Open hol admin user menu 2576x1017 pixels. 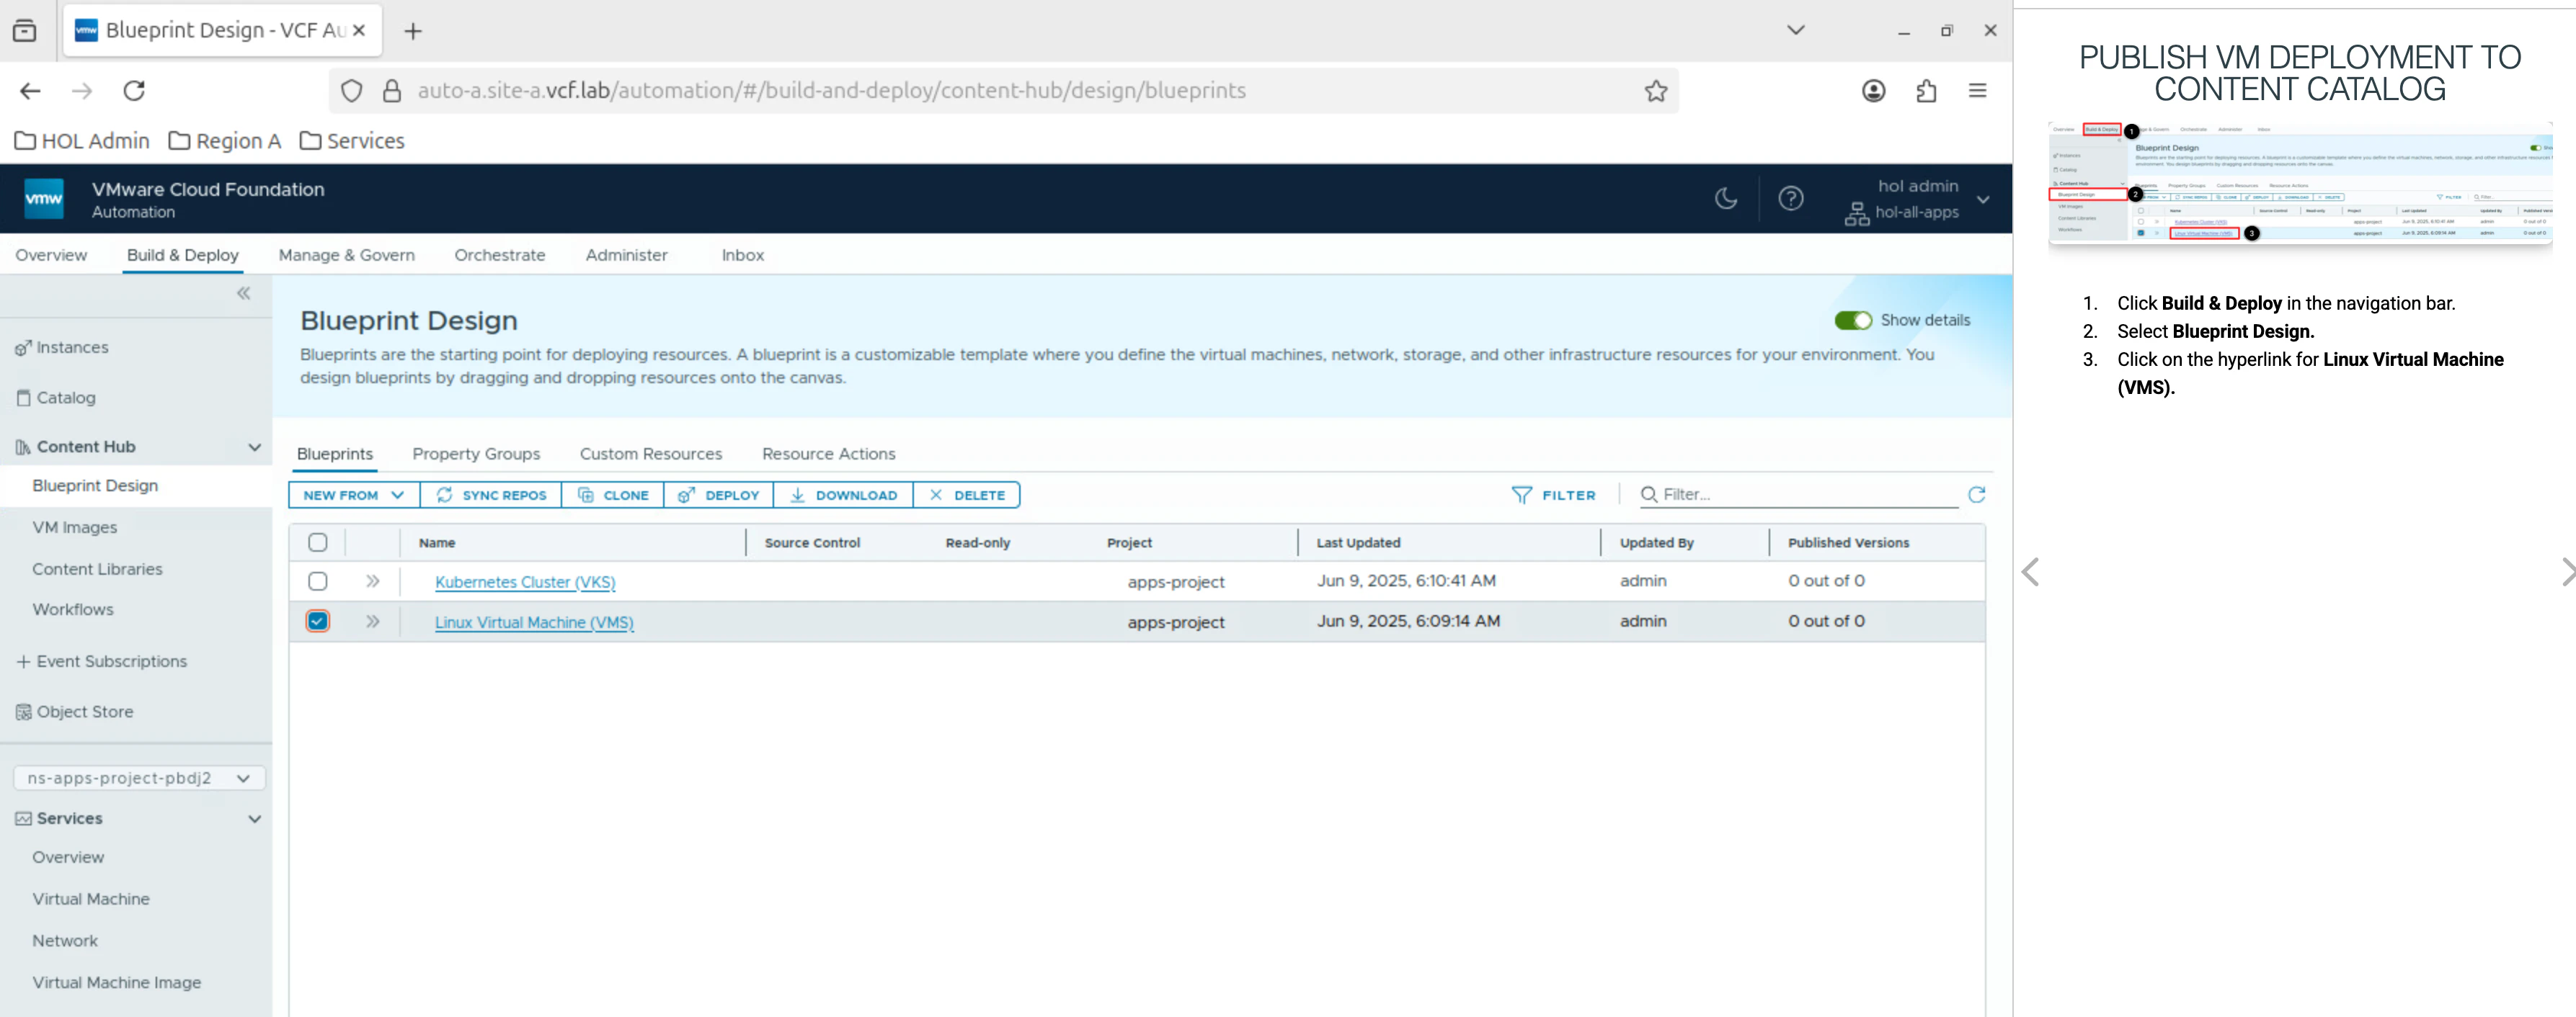point(1918,199)
